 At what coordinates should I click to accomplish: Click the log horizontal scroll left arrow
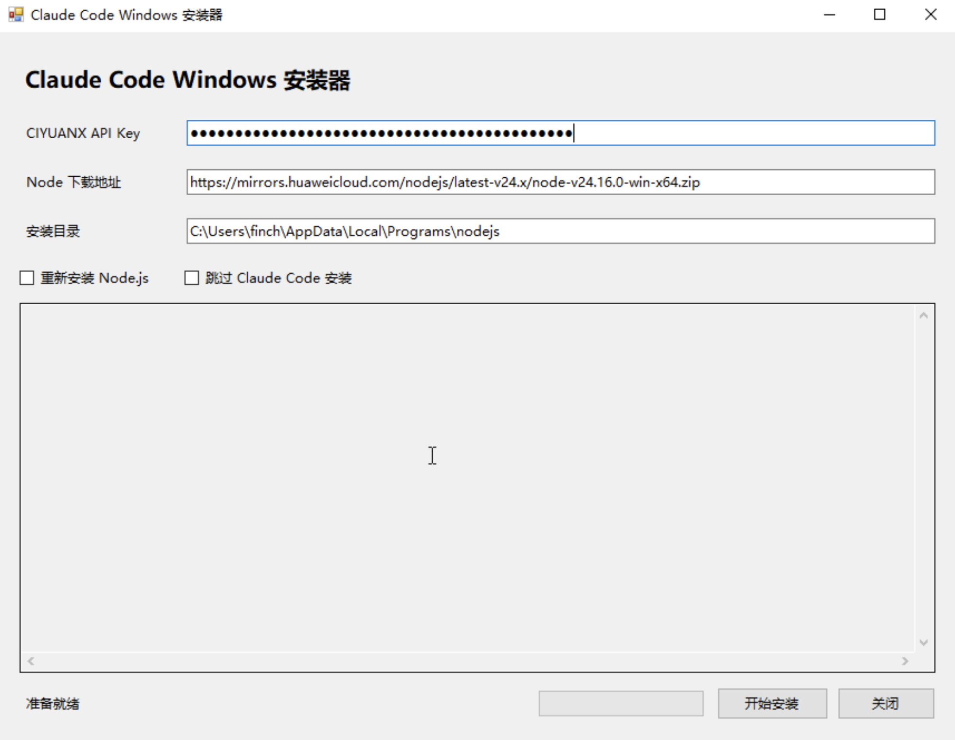(x=31, y=661)
